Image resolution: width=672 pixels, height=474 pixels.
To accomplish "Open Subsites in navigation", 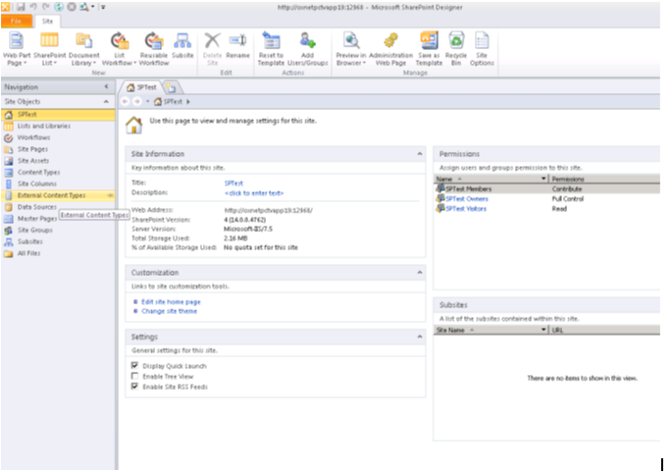I will 58,241.
